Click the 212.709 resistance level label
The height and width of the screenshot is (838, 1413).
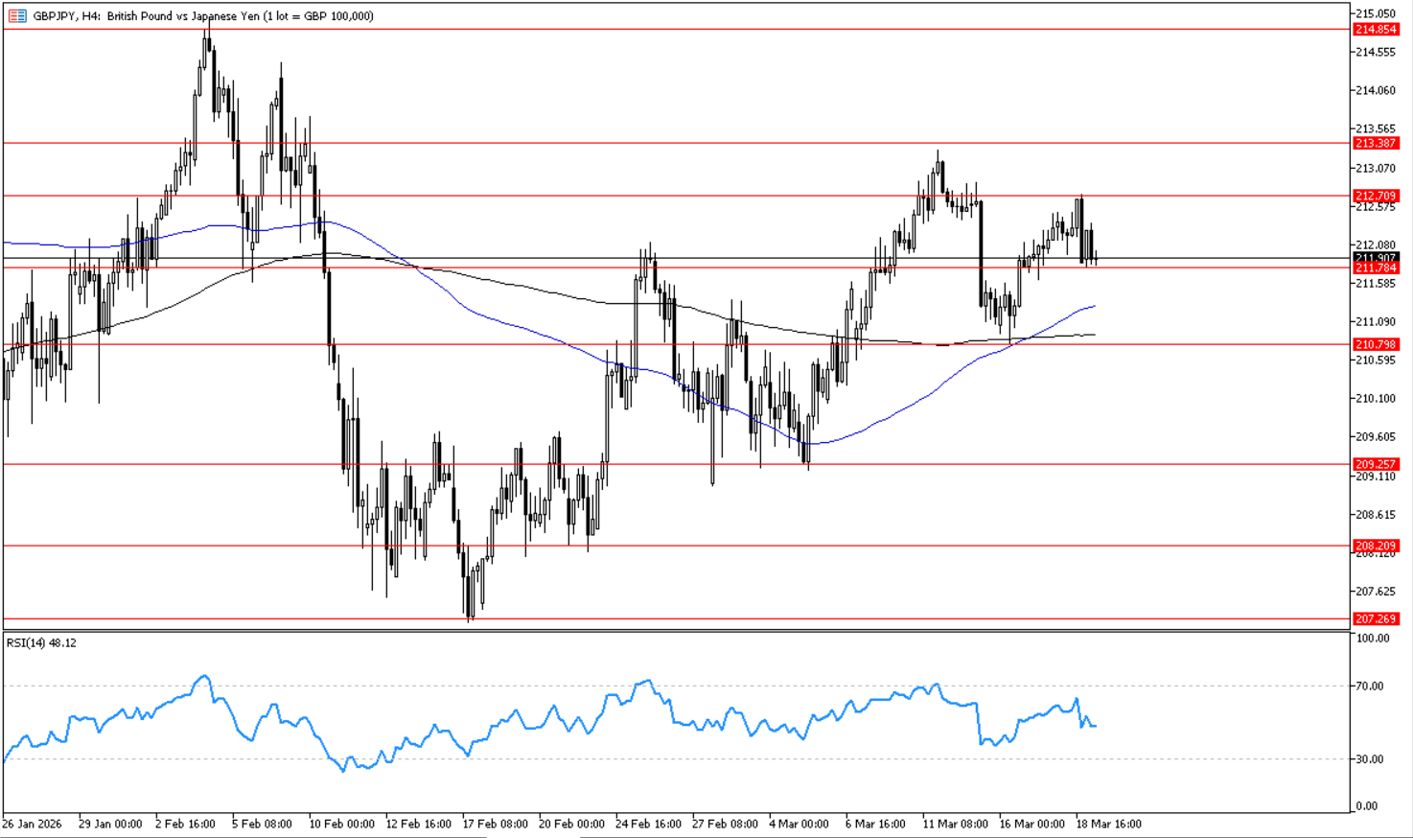click(1376, 196)
